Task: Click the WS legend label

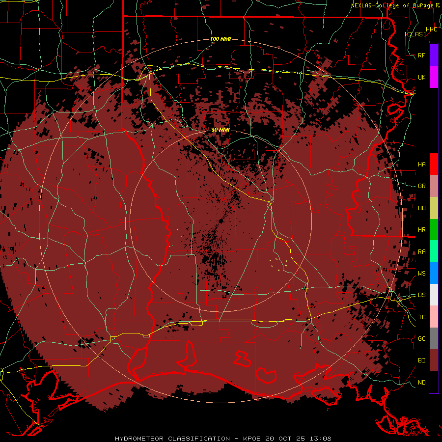Action: (421, 273)
